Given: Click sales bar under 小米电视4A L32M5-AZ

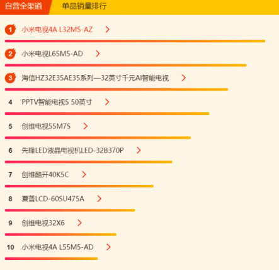Looking at the screenshot, I should click(x=135, y=41).
